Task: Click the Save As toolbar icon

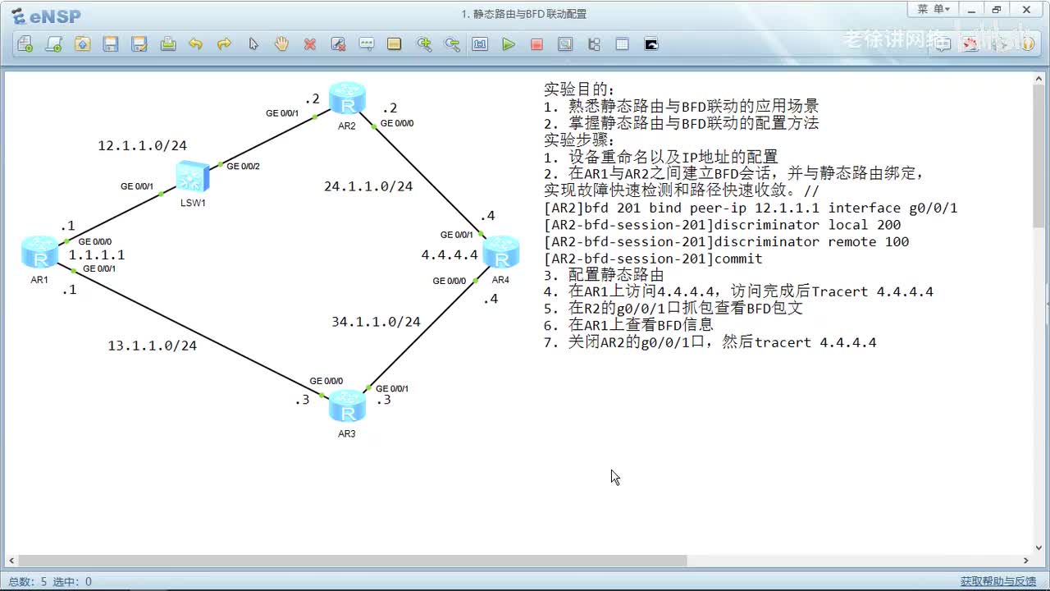Action: coord(139,44)
